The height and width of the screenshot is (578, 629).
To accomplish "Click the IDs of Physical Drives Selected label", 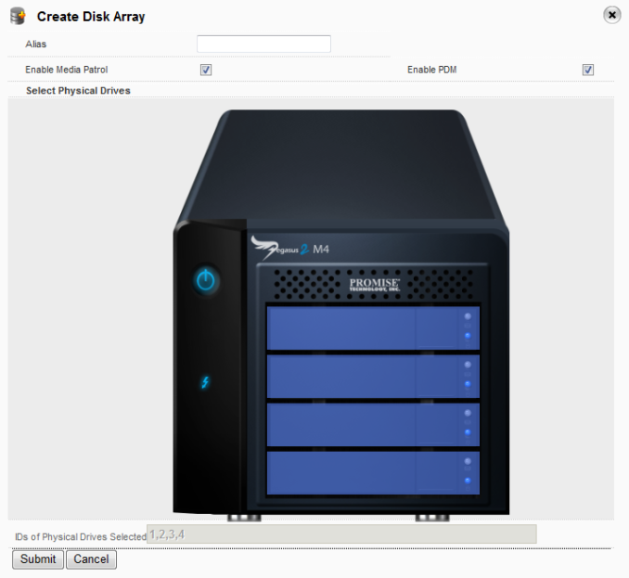I will (81, 536).
